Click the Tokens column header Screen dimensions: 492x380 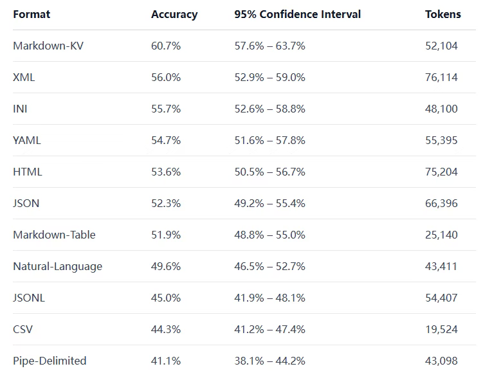(x=443, y=14)
